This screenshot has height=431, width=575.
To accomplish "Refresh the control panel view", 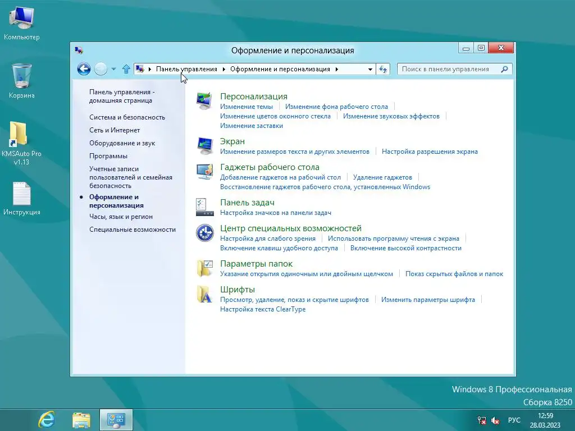I will click(x=383, y=69).
